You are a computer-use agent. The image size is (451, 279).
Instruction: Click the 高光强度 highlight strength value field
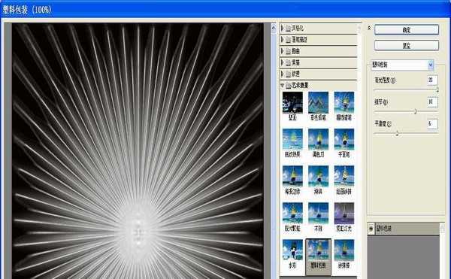(432, 80)
